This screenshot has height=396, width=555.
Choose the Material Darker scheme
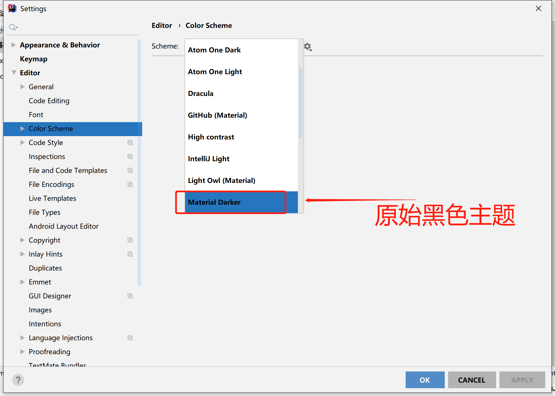pos(214,202)
